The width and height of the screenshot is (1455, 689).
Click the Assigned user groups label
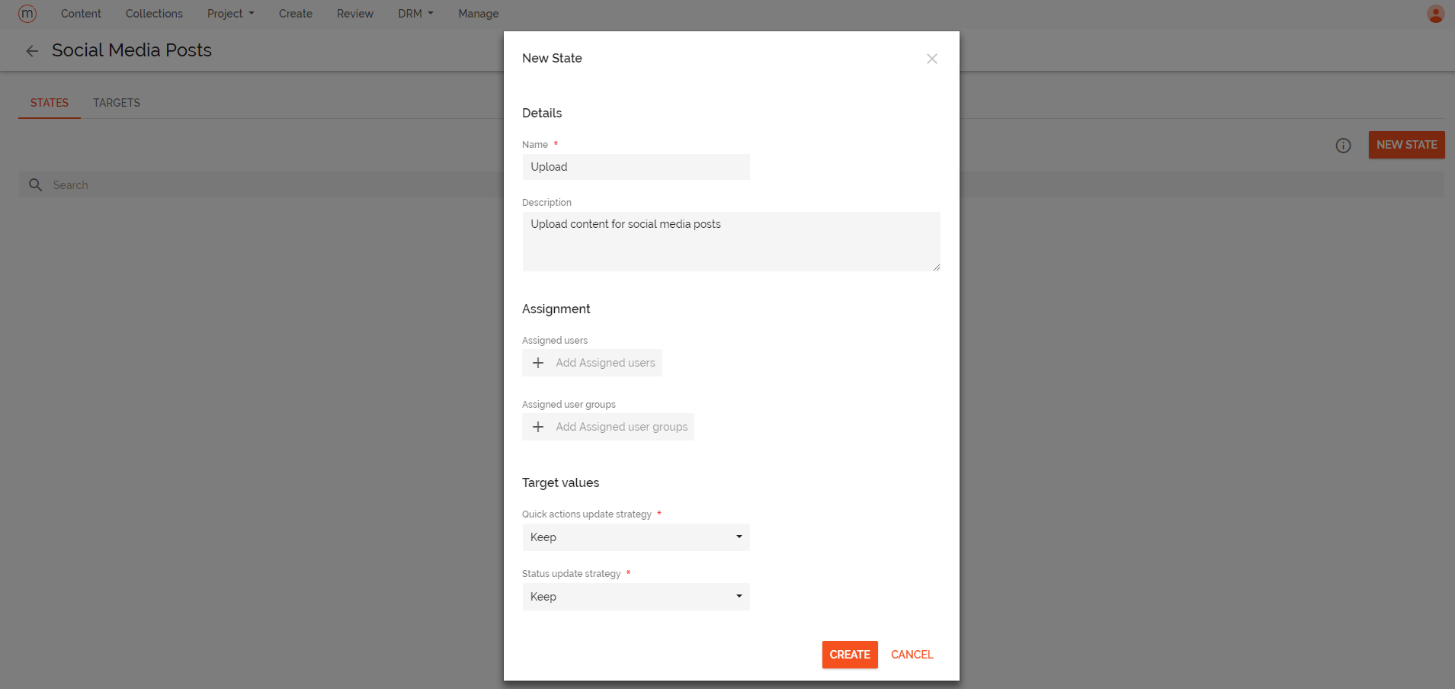(x=569, y=405)
